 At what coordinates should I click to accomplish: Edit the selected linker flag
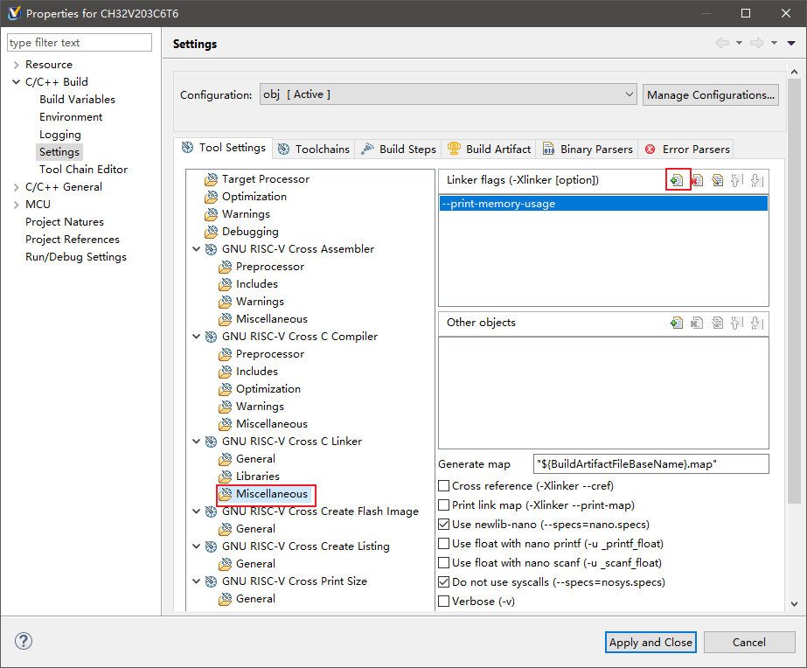717,180
